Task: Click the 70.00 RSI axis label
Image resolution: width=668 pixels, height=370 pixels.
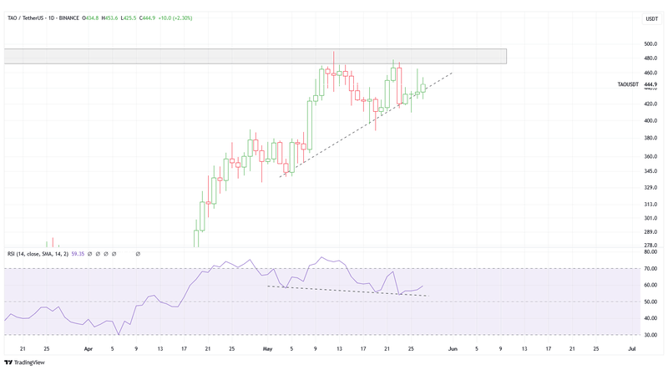Action: 650,269
